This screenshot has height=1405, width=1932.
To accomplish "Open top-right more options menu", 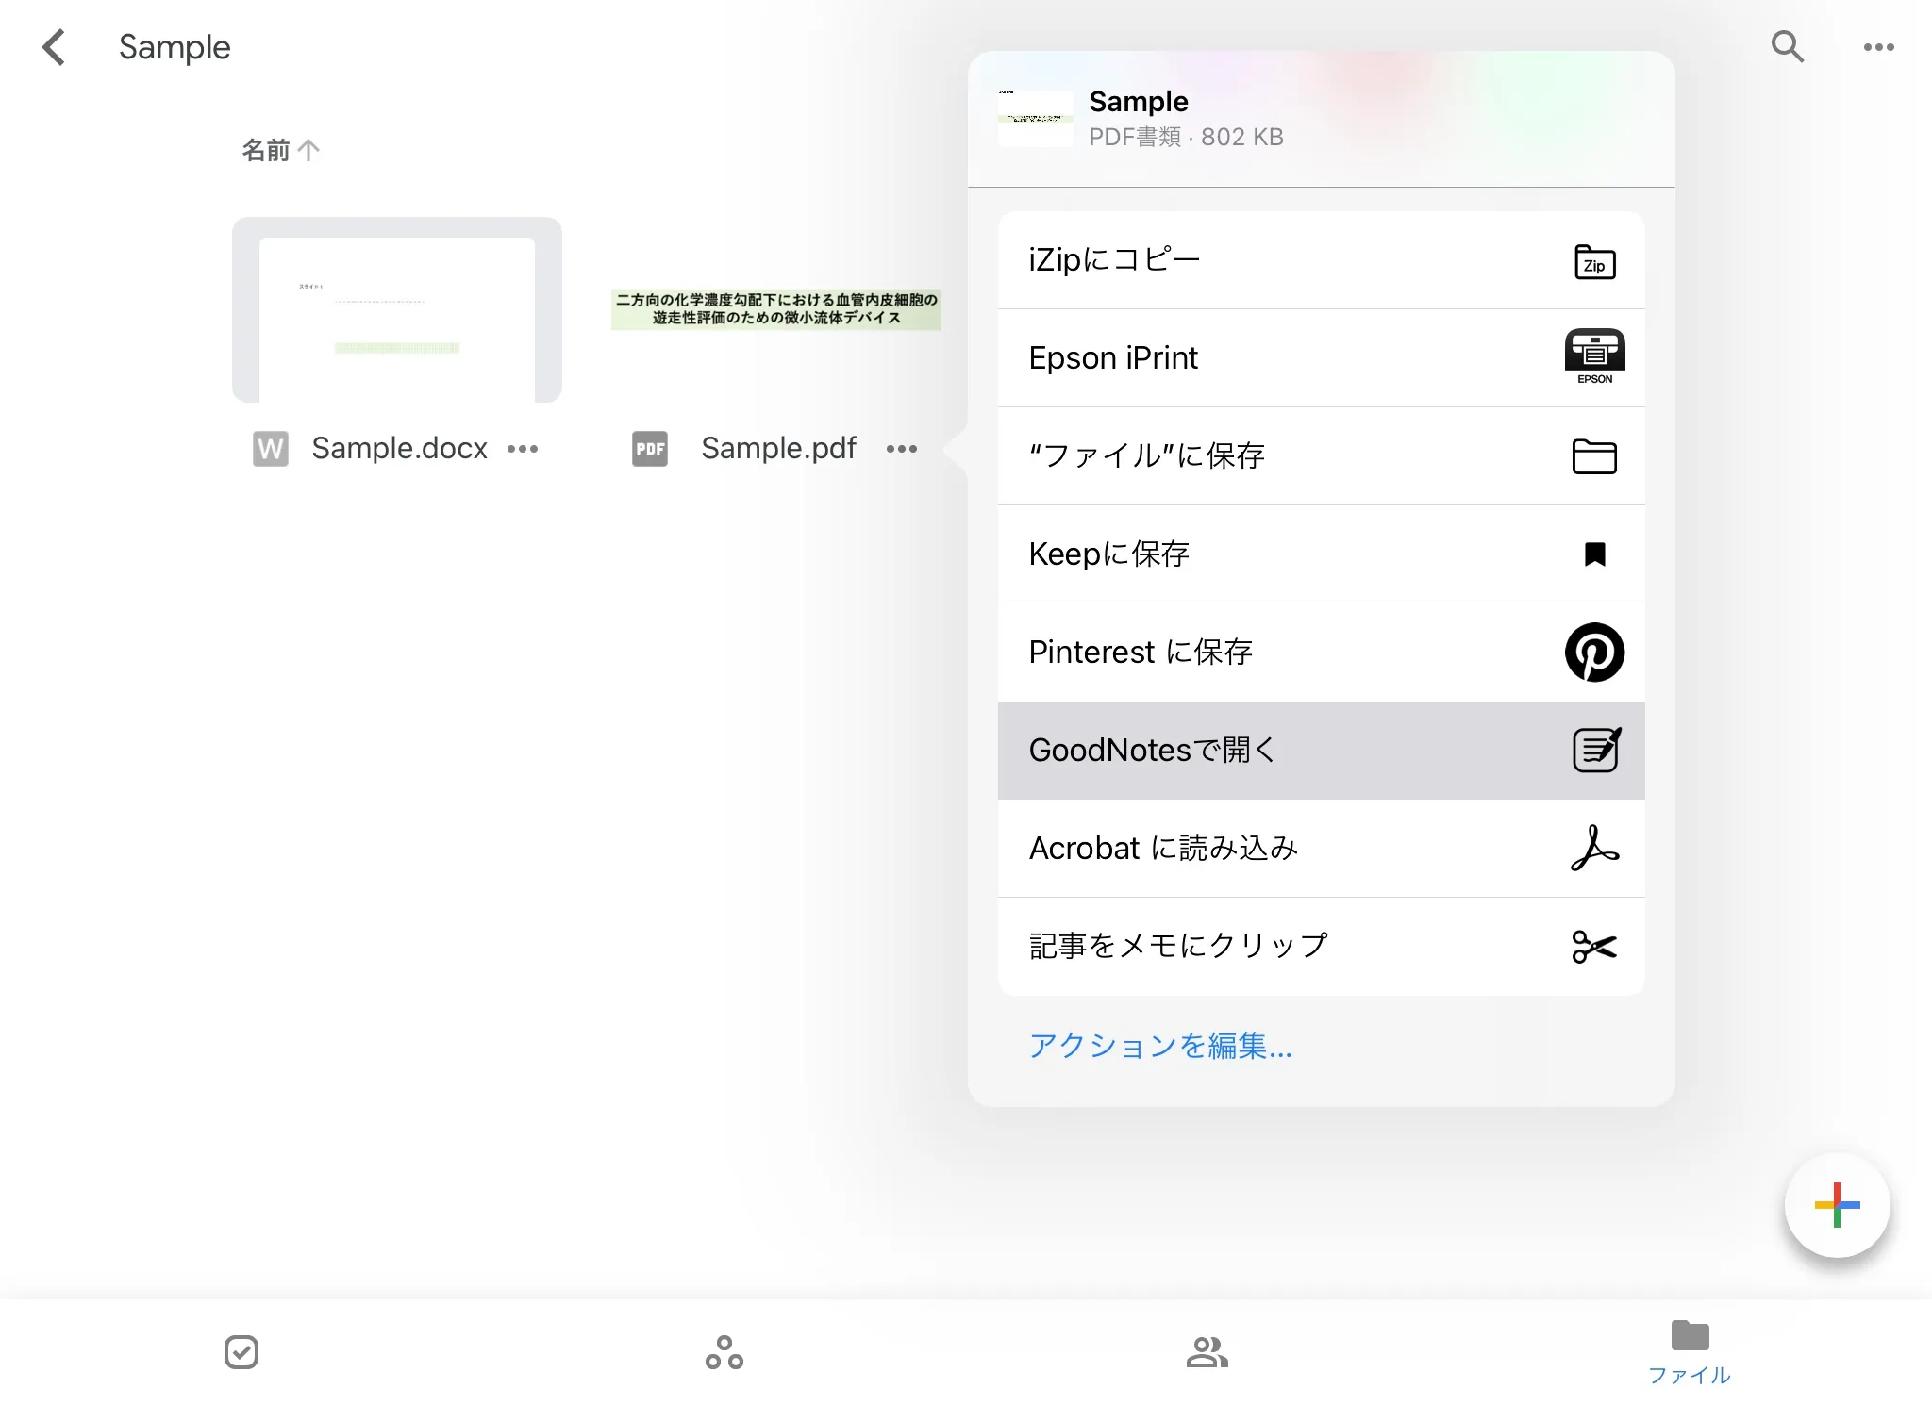I will [x=1878, y=47].
